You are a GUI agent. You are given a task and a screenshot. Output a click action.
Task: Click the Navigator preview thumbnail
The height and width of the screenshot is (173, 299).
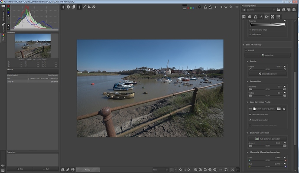(x=33, y=46)
